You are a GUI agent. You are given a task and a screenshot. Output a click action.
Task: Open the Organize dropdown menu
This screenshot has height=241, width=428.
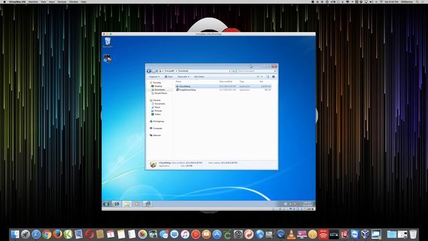pos(154,77)
